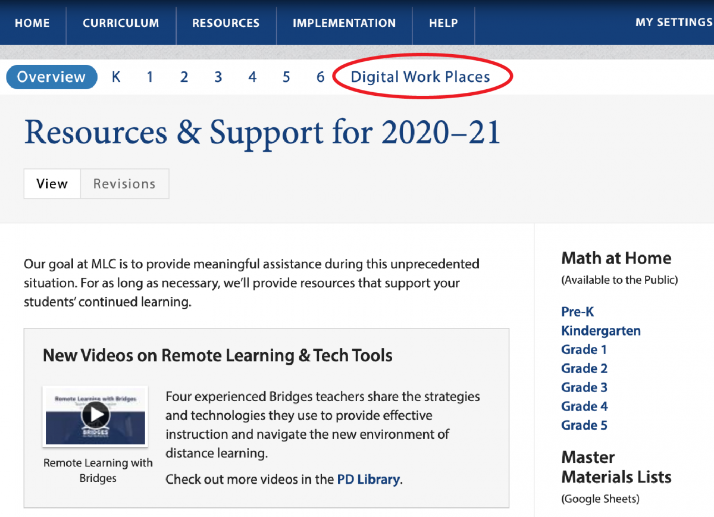The image size is (714, 517).
Task: Follow the PD Library link
Action: click(369, 480)
